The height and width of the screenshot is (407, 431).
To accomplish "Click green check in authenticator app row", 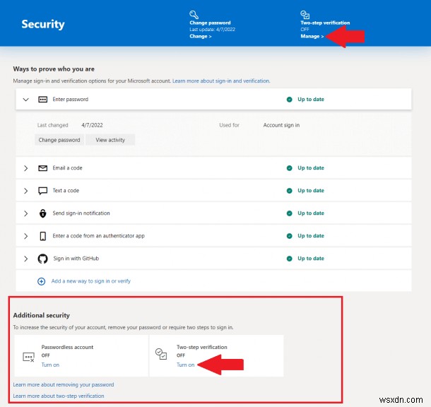I will [x=289, y=236].
